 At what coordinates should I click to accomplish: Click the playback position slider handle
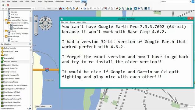point(9,9)
